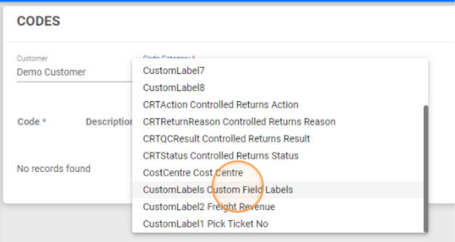Click the Code column header

point(32,122)
